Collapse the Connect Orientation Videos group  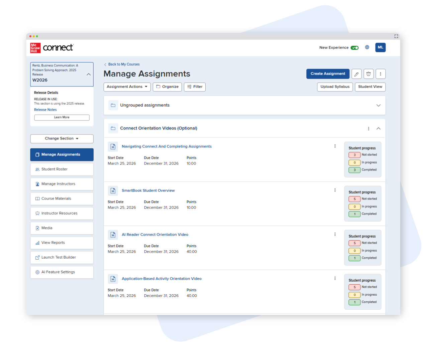[379, 128]
